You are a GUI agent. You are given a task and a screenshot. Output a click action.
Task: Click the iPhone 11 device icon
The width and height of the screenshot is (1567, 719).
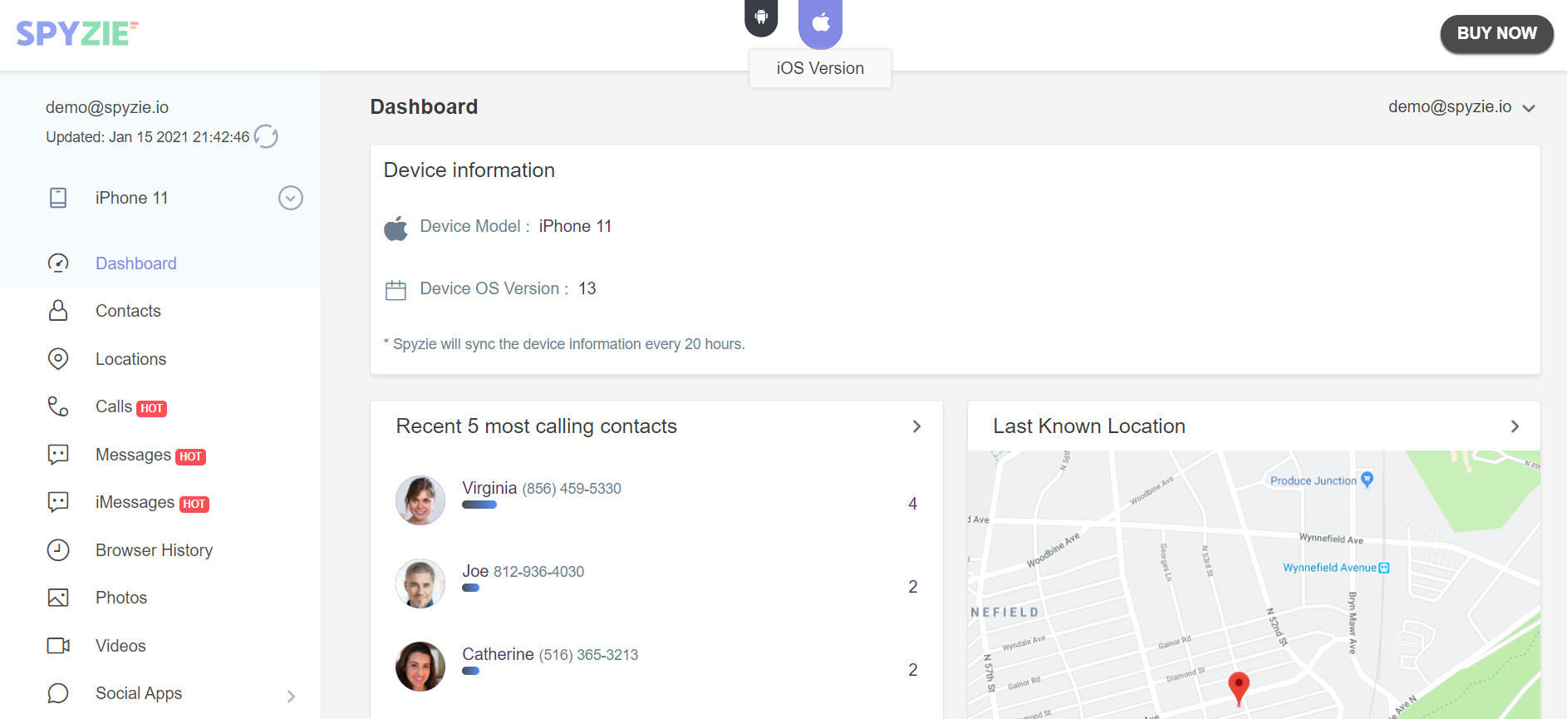tap(58, 198)
